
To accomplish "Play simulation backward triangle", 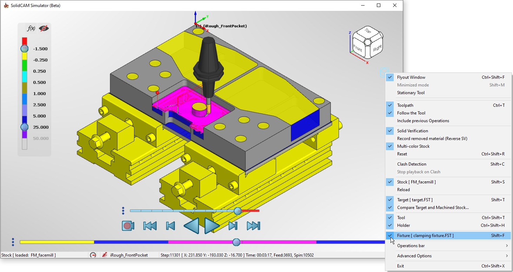I will coord(192,226).
